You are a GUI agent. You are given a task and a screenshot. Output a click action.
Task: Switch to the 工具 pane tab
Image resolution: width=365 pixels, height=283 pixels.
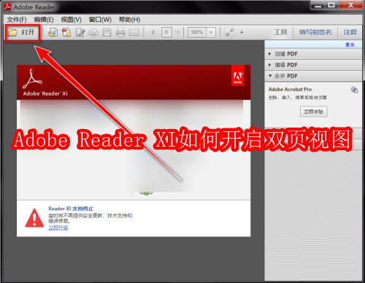point(280,32)
